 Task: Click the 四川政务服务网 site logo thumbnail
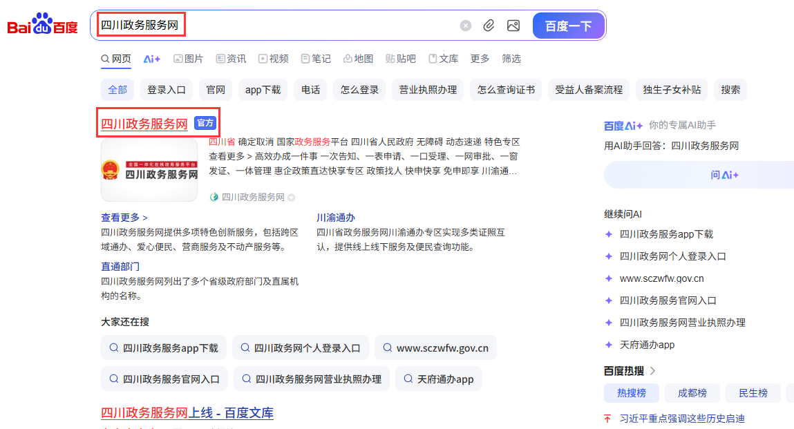pos(149,169)
